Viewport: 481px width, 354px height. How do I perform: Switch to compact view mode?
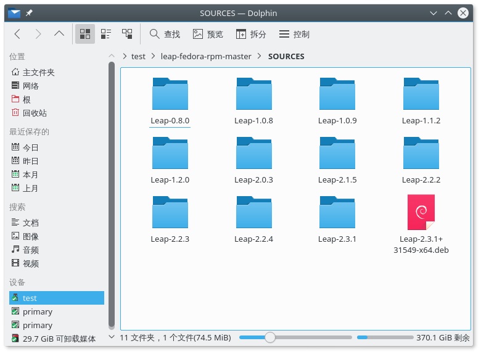[106, 34]
